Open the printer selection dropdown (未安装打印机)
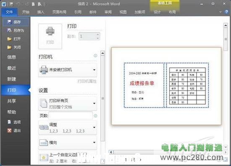Screen dimensions: 231x166 (68, 70)
